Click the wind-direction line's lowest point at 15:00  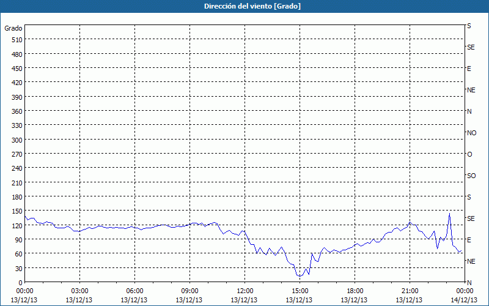pos(300,276)
